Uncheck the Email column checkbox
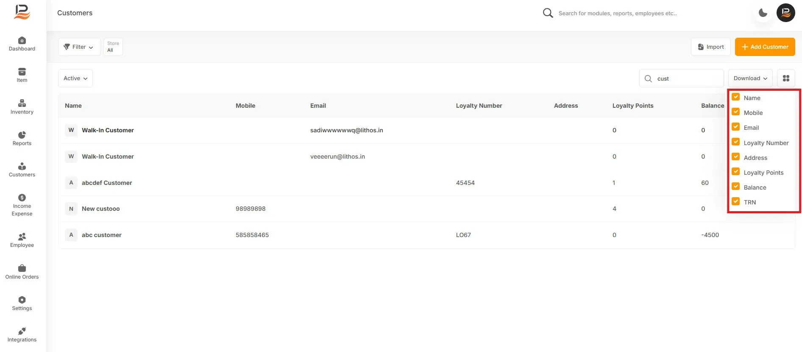This screenshot has height=352, width=802. coord(736,127)
